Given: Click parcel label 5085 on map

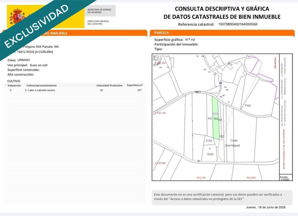Looking at the screenshot, I should click(x=210, y=154).
